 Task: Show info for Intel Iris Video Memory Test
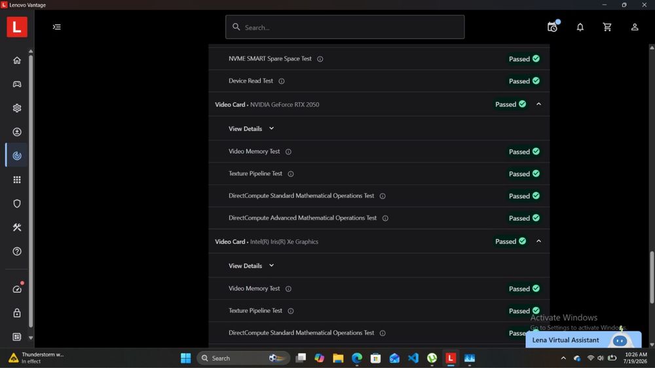coord(288,289)
